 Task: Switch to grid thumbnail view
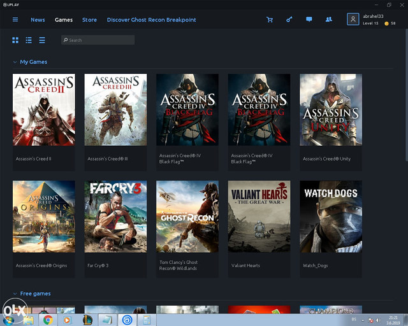[x=15, y=40]
